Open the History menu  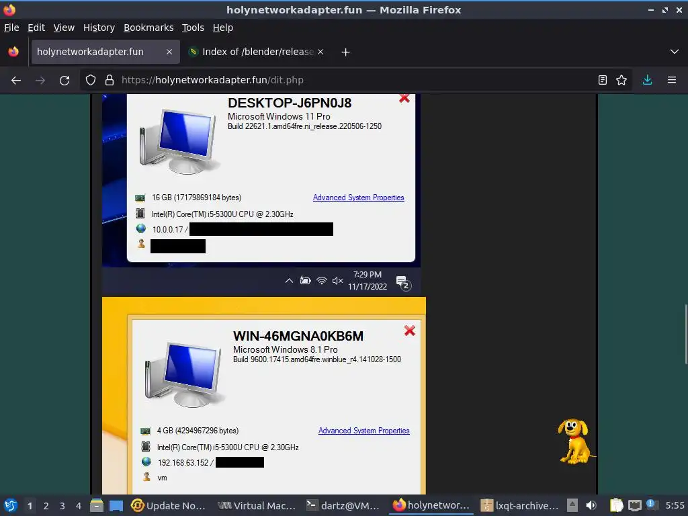pos(99,28)
